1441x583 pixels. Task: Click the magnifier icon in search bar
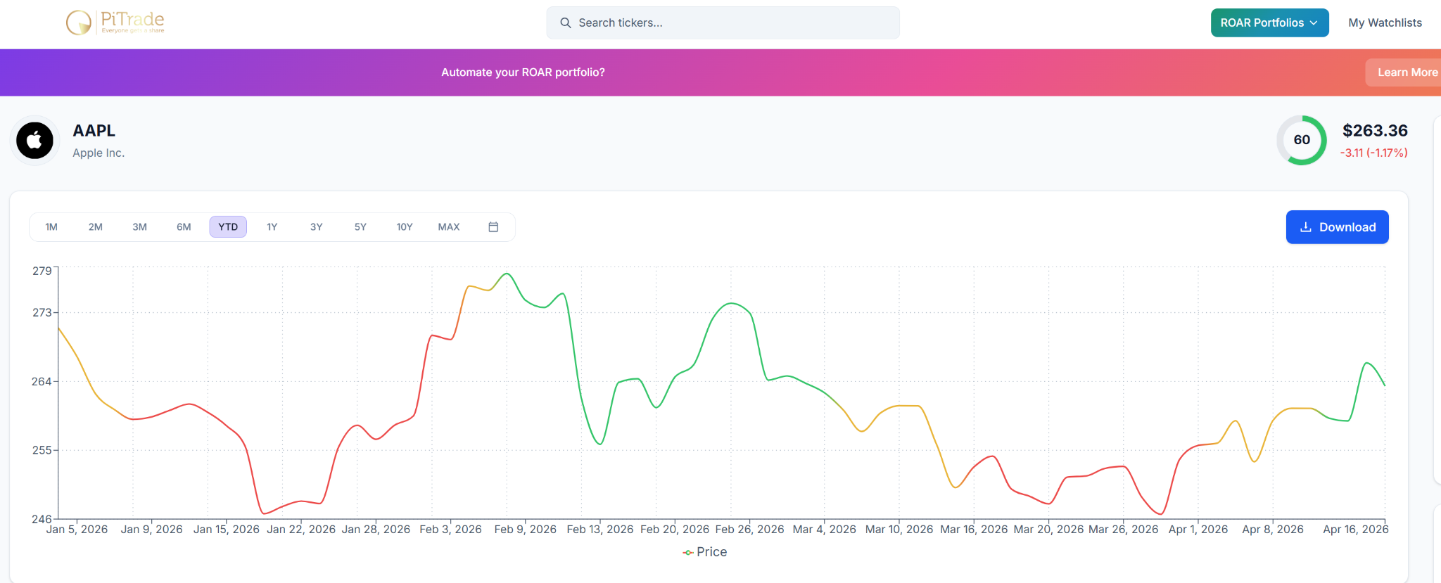[x=565, y=23]
